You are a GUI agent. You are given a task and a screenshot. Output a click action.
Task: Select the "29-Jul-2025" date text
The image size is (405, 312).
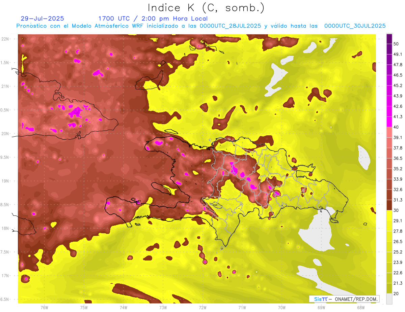(x=42, y=19)
